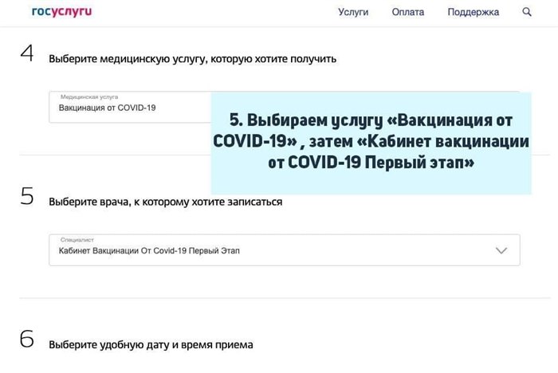Click the small 'Медицинская услуга' field label
Screen dimensions: 558x373
coord(90,96)
